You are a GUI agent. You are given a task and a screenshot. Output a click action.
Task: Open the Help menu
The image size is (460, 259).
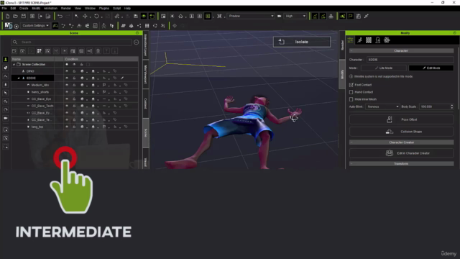pyautogui.click(x=127, y=8)
